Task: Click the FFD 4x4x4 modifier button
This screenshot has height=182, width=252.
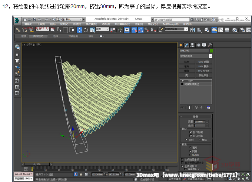Action: coord(203,70)
